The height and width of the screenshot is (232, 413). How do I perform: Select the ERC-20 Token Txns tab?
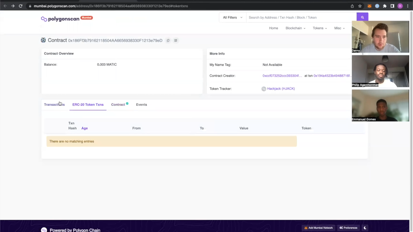[88, 104]
